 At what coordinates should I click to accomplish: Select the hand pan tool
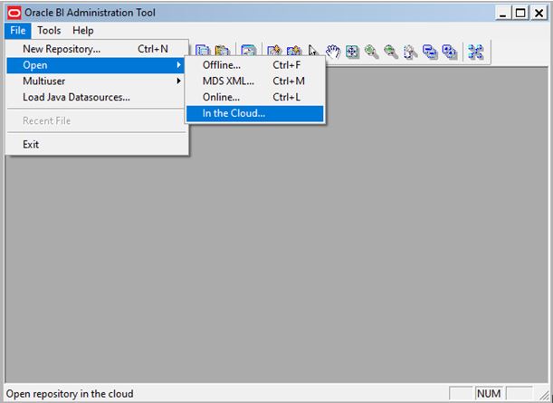pos(332,52)
